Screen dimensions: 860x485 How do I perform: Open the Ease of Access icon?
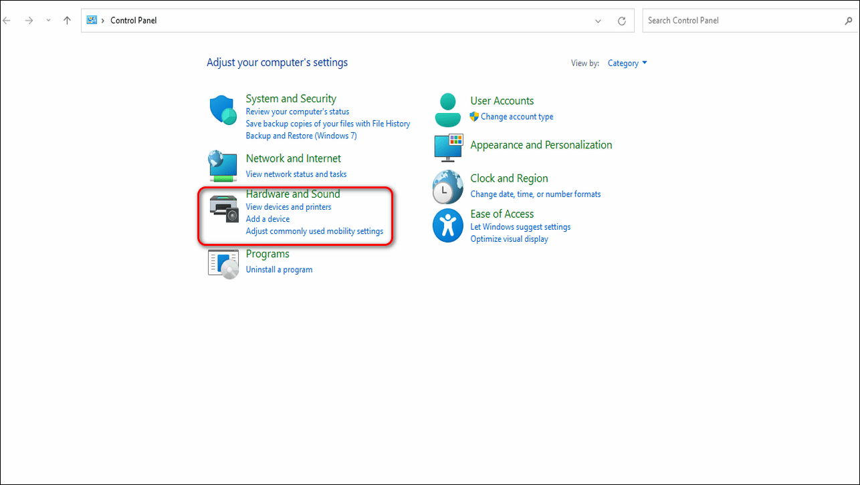coord(447,225)
